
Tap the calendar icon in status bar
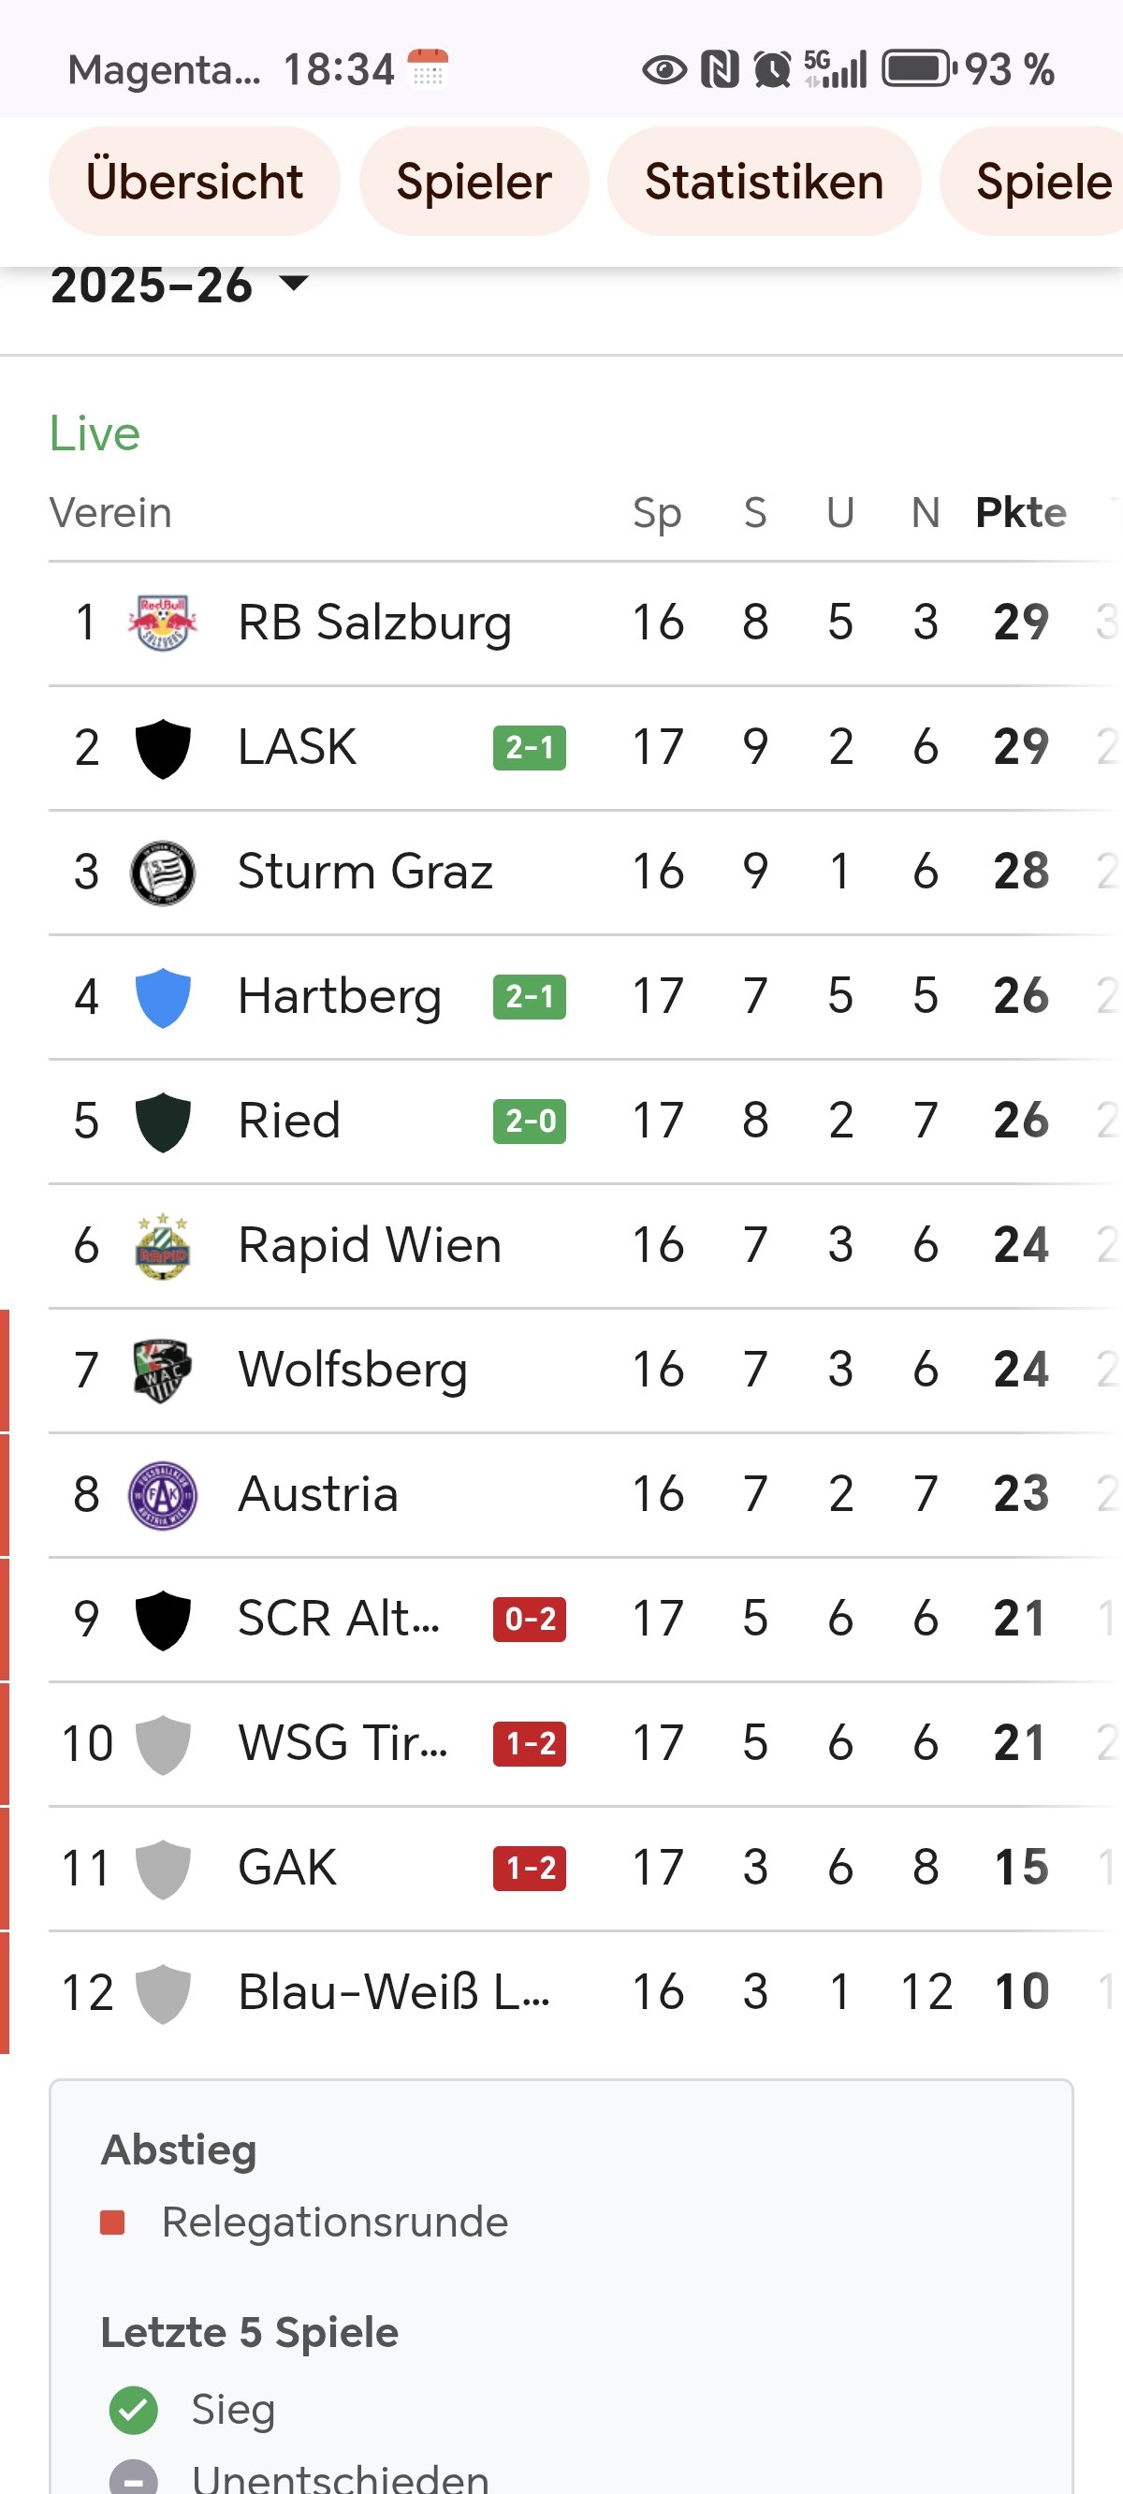[x=427, y=68]
